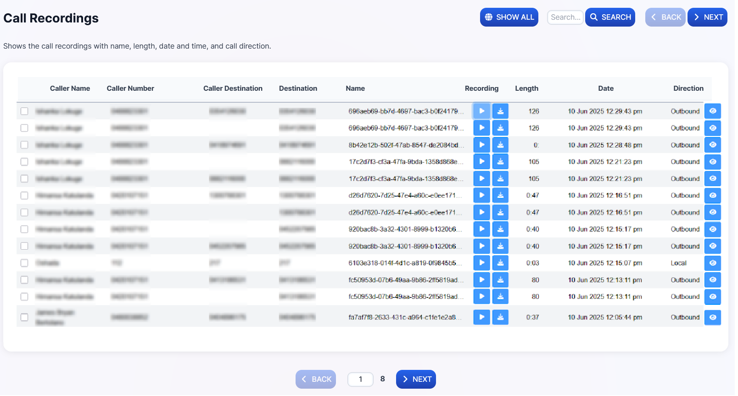Download the 17c2d7f3 recording with filled Caller Destination
Viewport: 738px width, 396px height.
point(500,178)
